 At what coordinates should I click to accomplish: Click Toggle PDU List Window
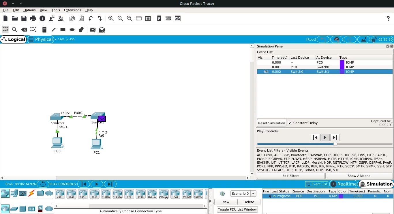(237, 209)
